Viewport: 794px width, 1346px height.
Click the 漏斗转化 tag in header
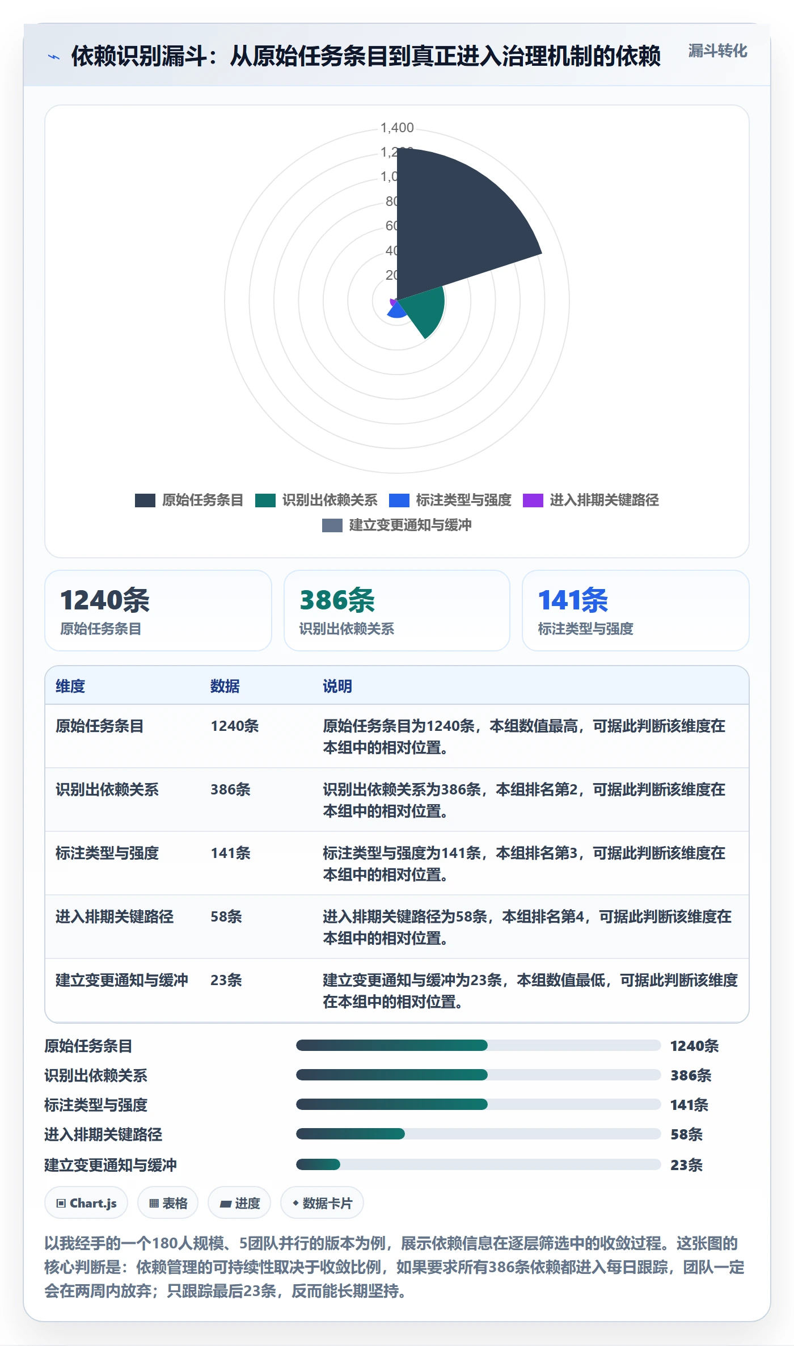click(717, 51)
